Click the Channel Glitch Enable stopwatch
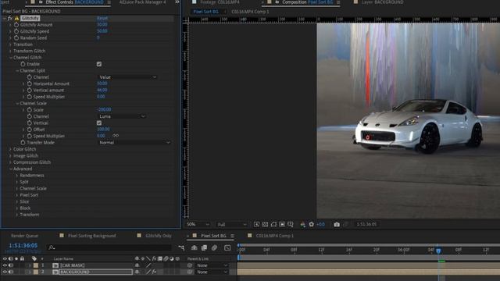Screen dimensions: 500x281 click(x=23, y=64)
